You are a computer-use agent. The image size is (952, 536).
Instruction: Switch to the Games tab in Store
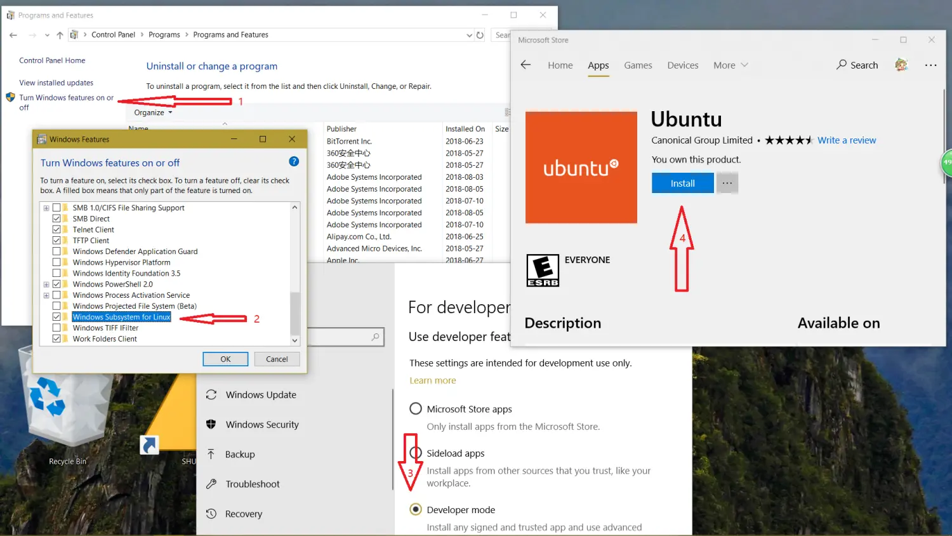(x=638, y=65)
